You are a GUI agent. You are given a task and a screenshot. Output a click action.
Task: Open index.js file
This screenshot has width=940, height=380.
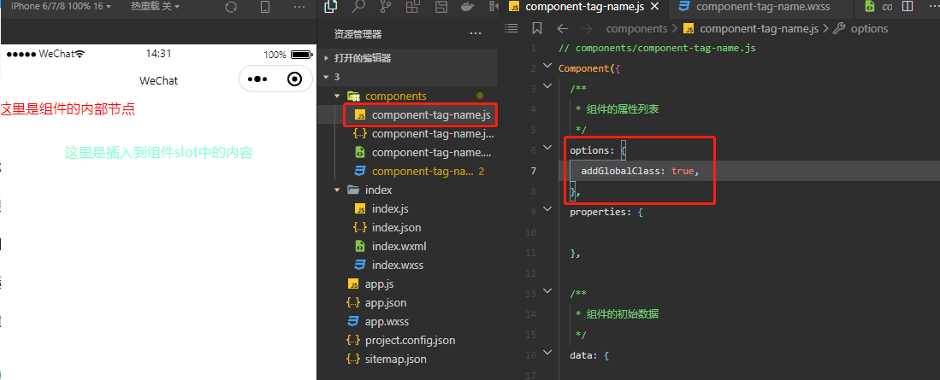[390, 209]
